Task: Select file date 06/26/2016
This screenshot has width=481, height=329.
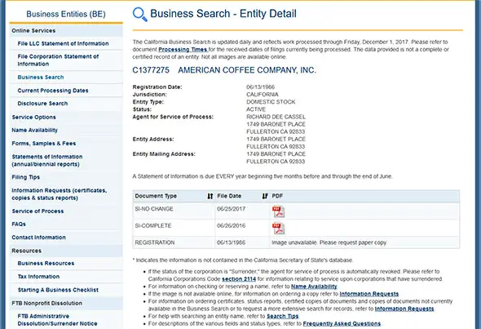Action: pyautogui.click(x=231, y=226)
